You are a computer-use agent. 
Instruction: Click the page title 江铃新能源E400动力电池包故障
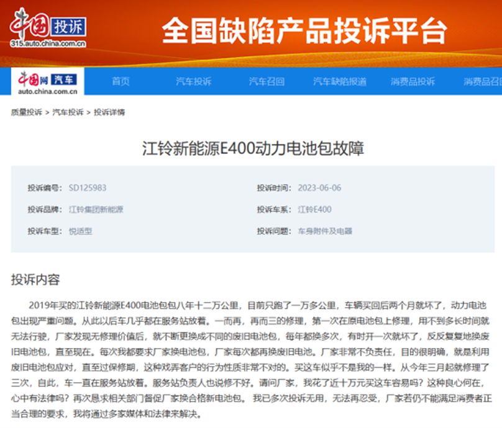coord(253,149)
